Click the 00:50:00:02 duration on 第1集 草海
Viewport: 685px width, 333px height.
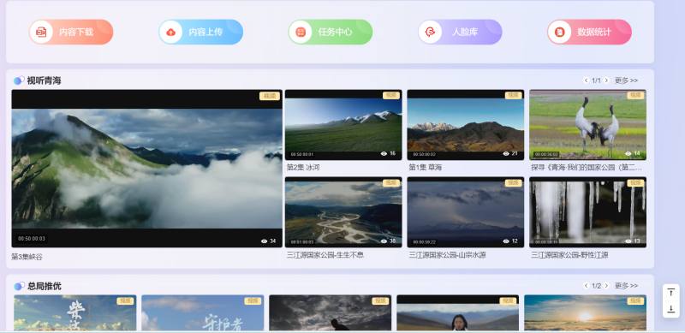(424, 154)
